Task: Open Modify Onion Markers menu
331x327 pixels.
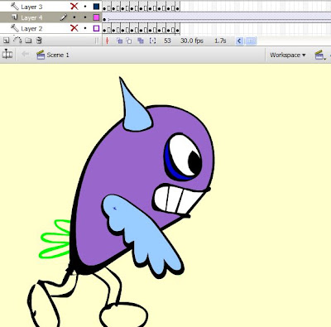Action: click(x=152, y=41)
